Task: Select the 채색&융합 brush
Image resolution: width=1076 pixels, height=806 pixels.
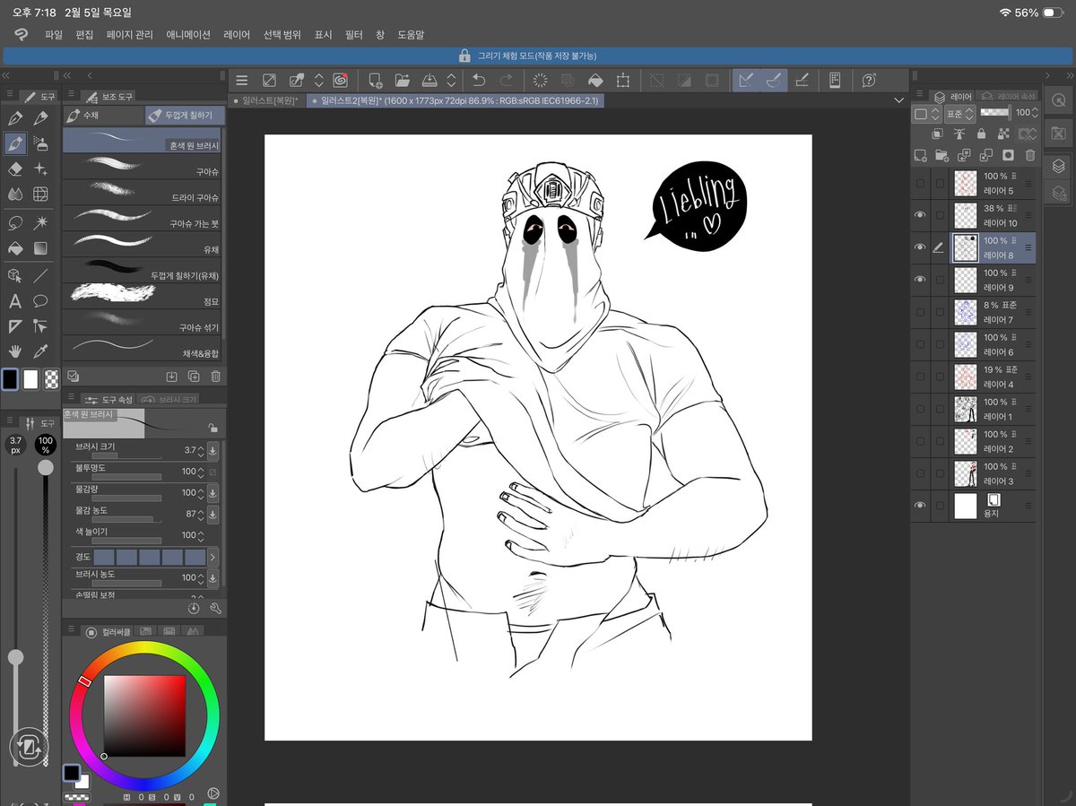Action: (x=143, y=349)
